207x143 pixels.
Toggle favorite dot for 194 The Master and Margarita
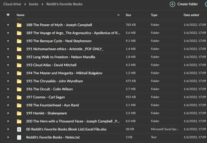click(x=8, y=73)
